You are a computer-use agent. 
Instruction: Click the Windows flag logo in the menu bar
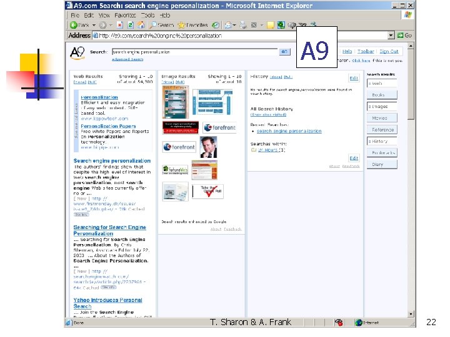407,15
